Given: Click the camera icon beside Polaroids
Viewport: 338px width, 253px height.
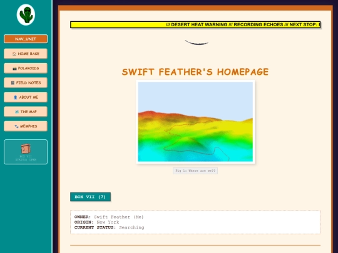Looking at the screenshot, I should point(14,69).
